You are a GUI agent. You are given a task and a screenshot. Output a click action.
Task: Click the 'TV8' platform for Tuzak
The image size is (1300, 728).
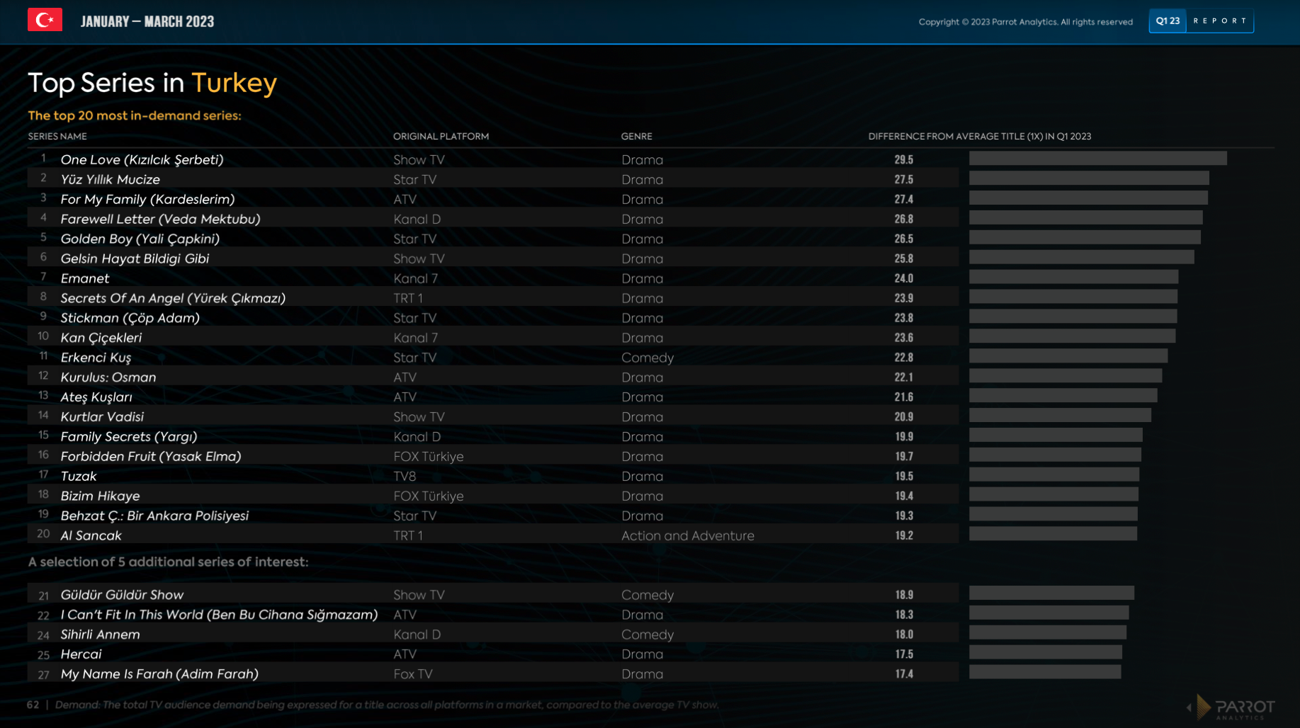(405, 477)
